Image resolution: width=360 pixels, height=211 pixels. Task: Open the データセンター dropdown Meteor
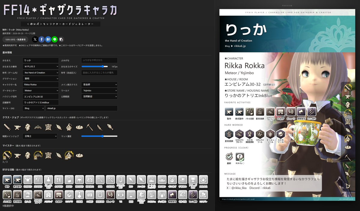pos(41,90)
